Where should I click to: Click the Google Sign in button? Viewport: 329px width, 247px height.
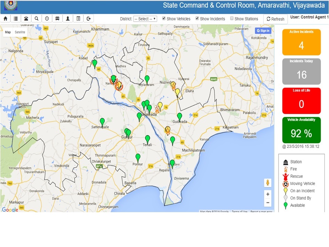[263, 31]
